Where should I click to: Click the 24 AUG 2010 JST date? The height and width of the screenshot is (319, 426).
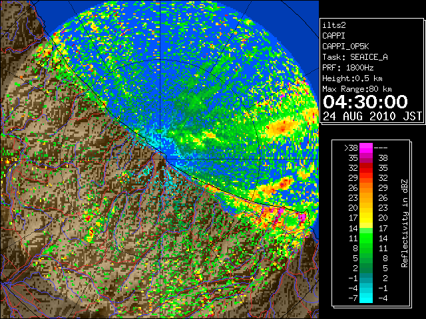click(372, 116)
